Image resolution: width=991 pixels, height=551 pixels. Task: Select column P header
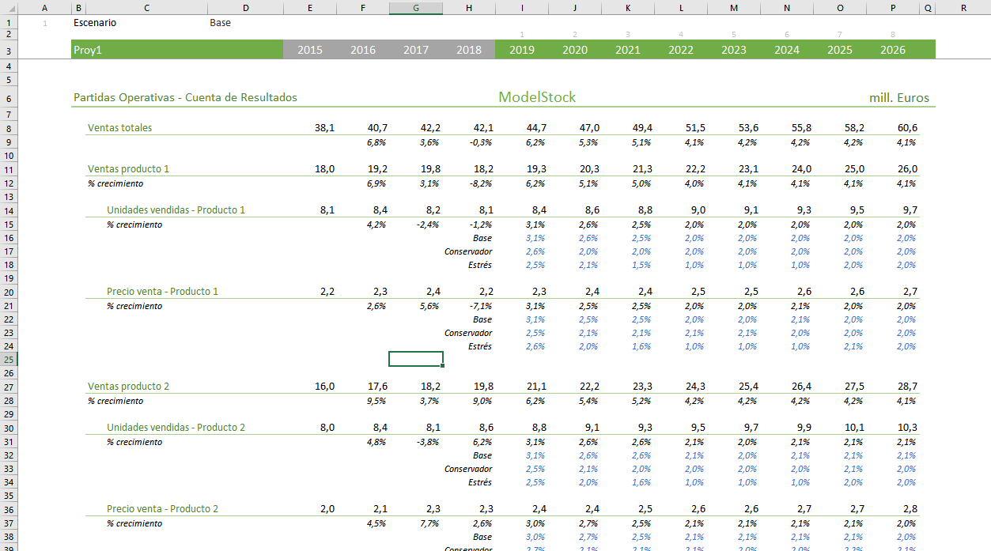coord(893,7)
